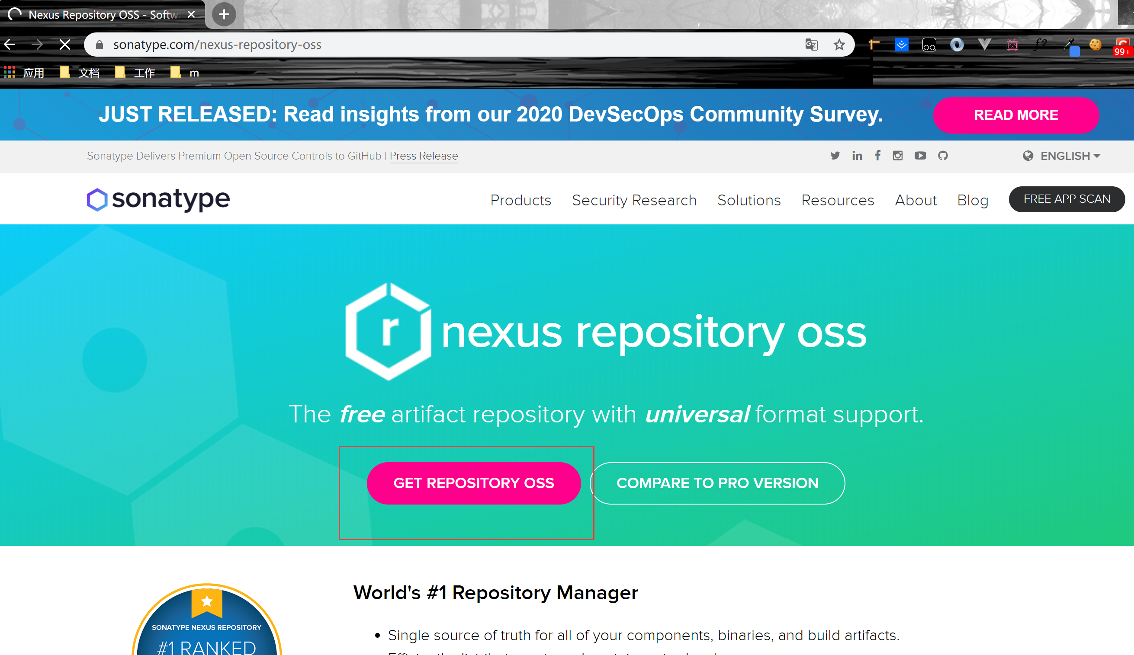Expand the ENGLISH language dropdown
The width and height of the screenshot is (1134, 655).
coord(1062,156)
